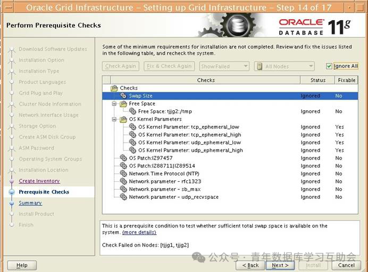The width and height of the screenshot is (368, 272).
Task: Click the Fixable column header
Action: tap(346, 80)
